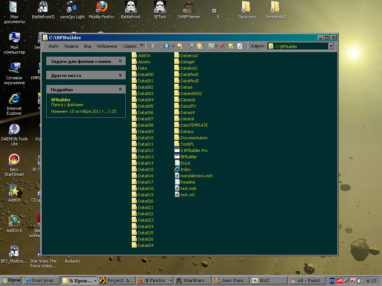This screenshot has height=286, width=382.
Task: Select the Internet Explorer desktop icon
Action: click(14, 104)
